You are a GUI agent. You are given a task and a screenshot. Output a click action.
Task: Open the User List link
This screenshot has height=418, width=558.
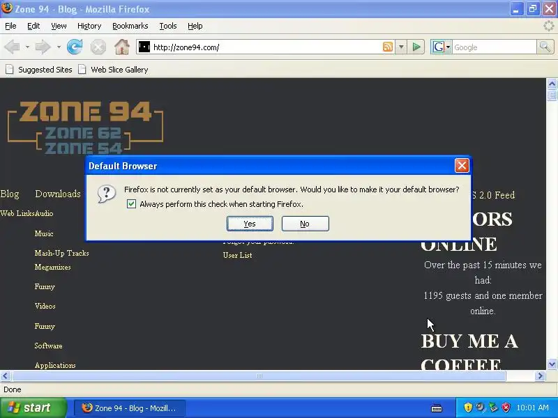pyautogui.click(x=237, y=255)
